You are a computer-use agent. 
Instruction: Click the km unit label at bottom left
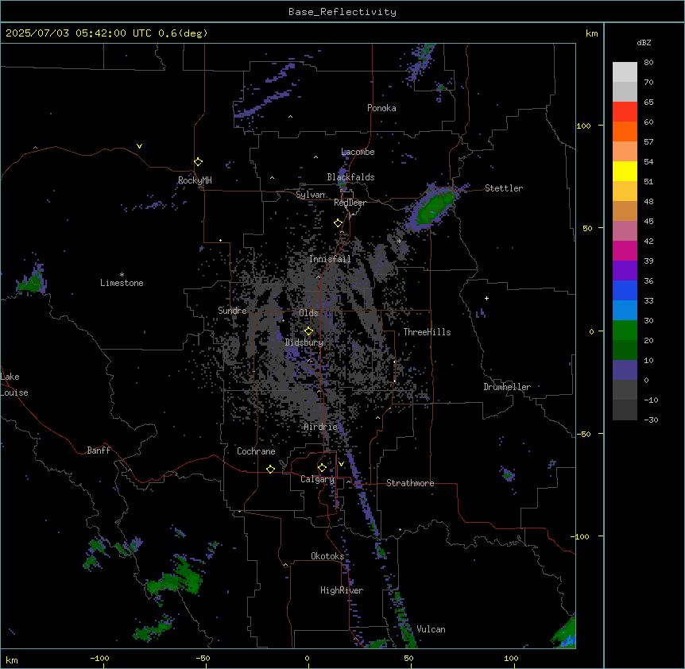(12, 659)
